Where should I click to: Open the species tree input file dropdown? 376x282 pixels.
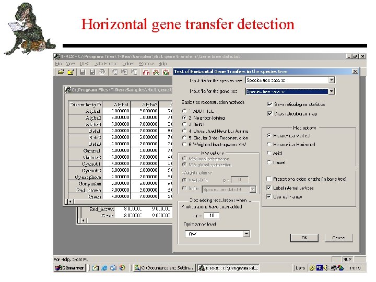332,80
